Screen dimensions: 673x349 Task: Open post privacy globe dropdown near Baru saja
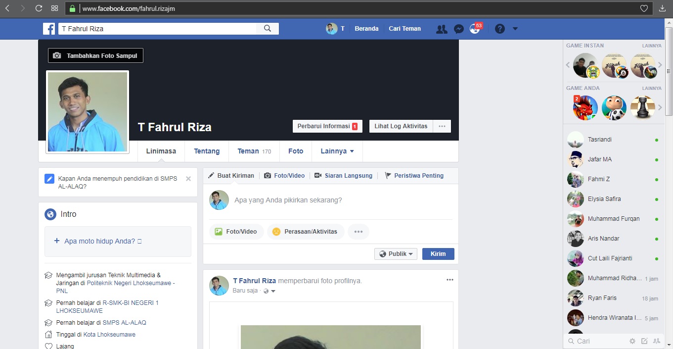(x=269, y=291)
